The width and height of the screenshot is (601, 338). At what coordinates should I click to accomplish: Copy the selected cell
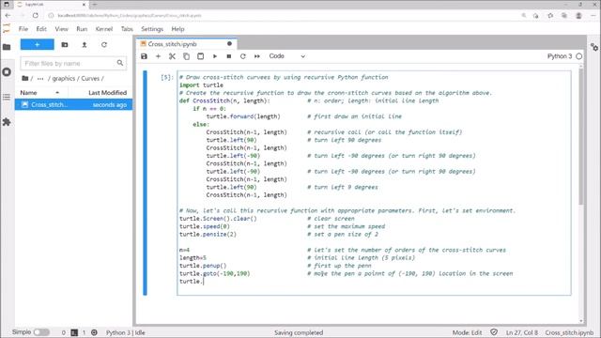(186, 56)
